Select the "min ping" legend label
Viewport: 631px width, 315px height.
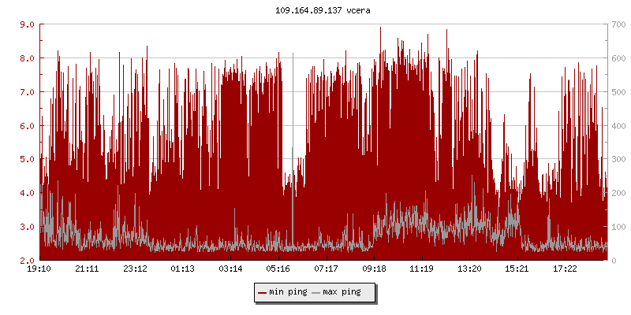click(287, 292)
